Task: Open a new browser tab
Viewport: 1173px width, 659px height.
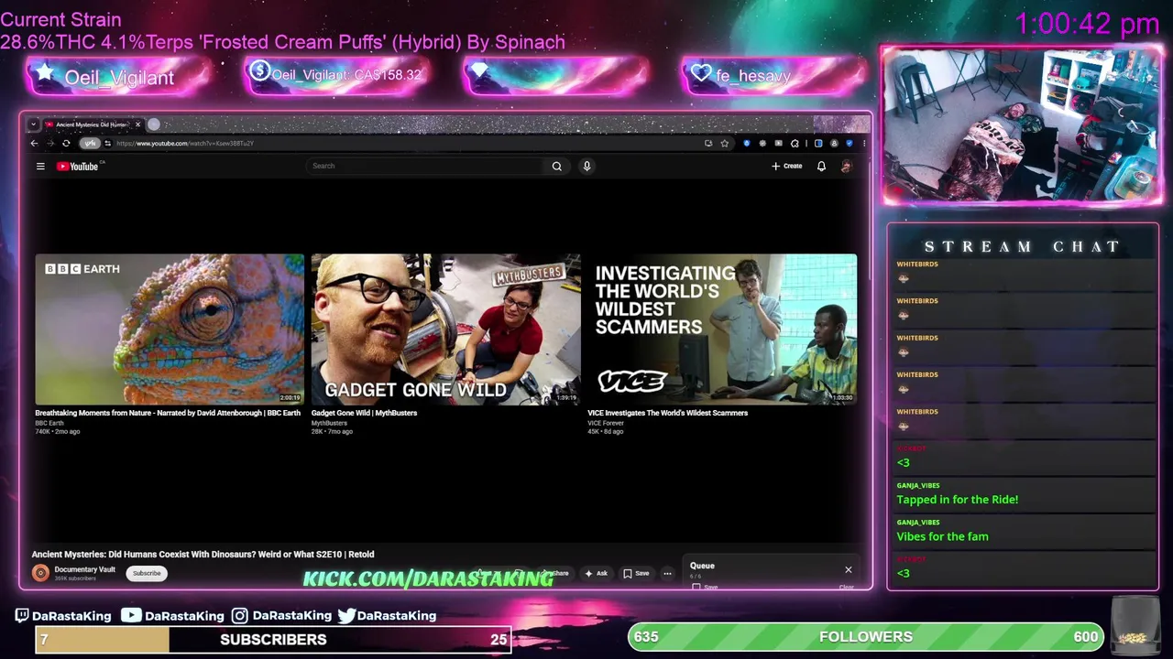Action: 154,124
